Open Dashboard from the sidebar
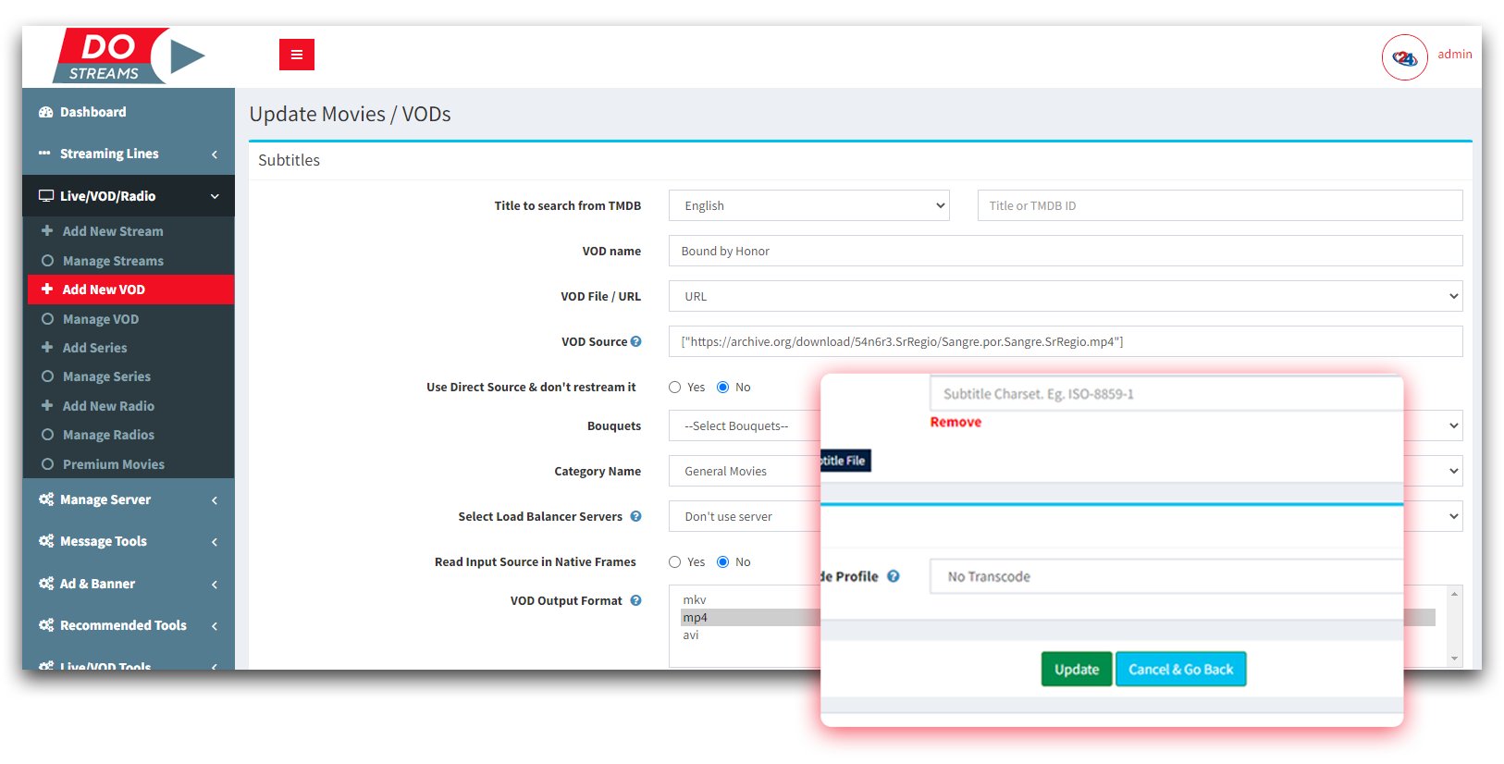This screenshot has width=1504, height=764. point(92,112)
